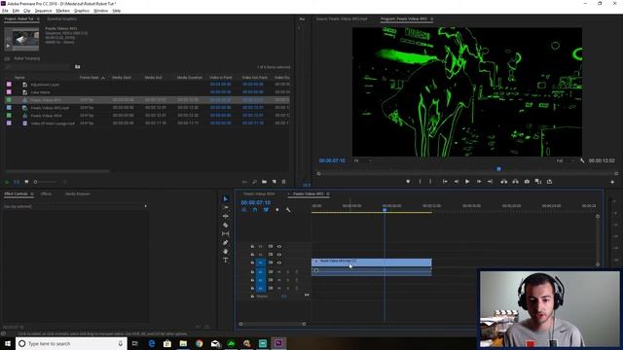This screenshot has width=623, height=350.
Task: Export frame with the camera icon
Action: point(527,182)
